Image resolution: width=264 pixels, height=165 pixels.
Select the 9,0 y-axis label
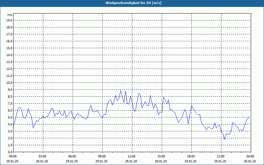[x=10, y=89]
